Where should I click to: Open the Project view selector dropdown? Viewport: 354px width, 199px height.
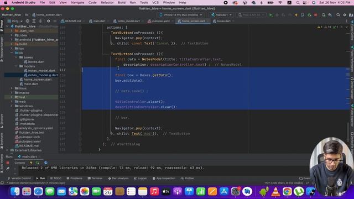point(15,21)
